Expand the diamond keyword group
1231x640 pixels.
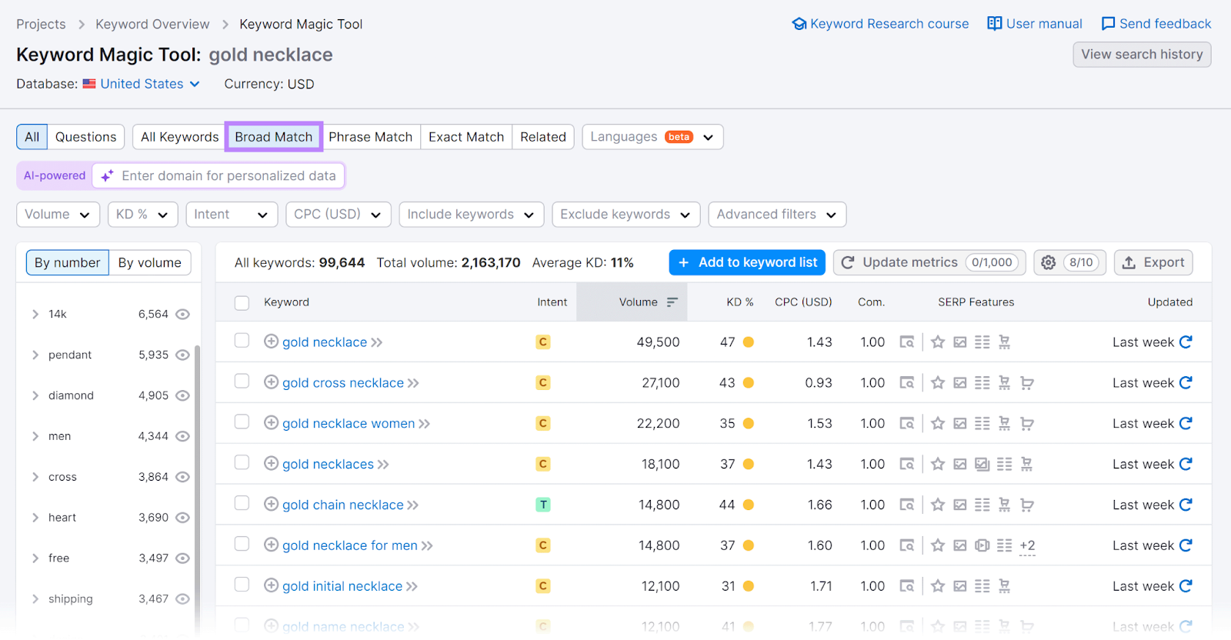tap(35, 395)
